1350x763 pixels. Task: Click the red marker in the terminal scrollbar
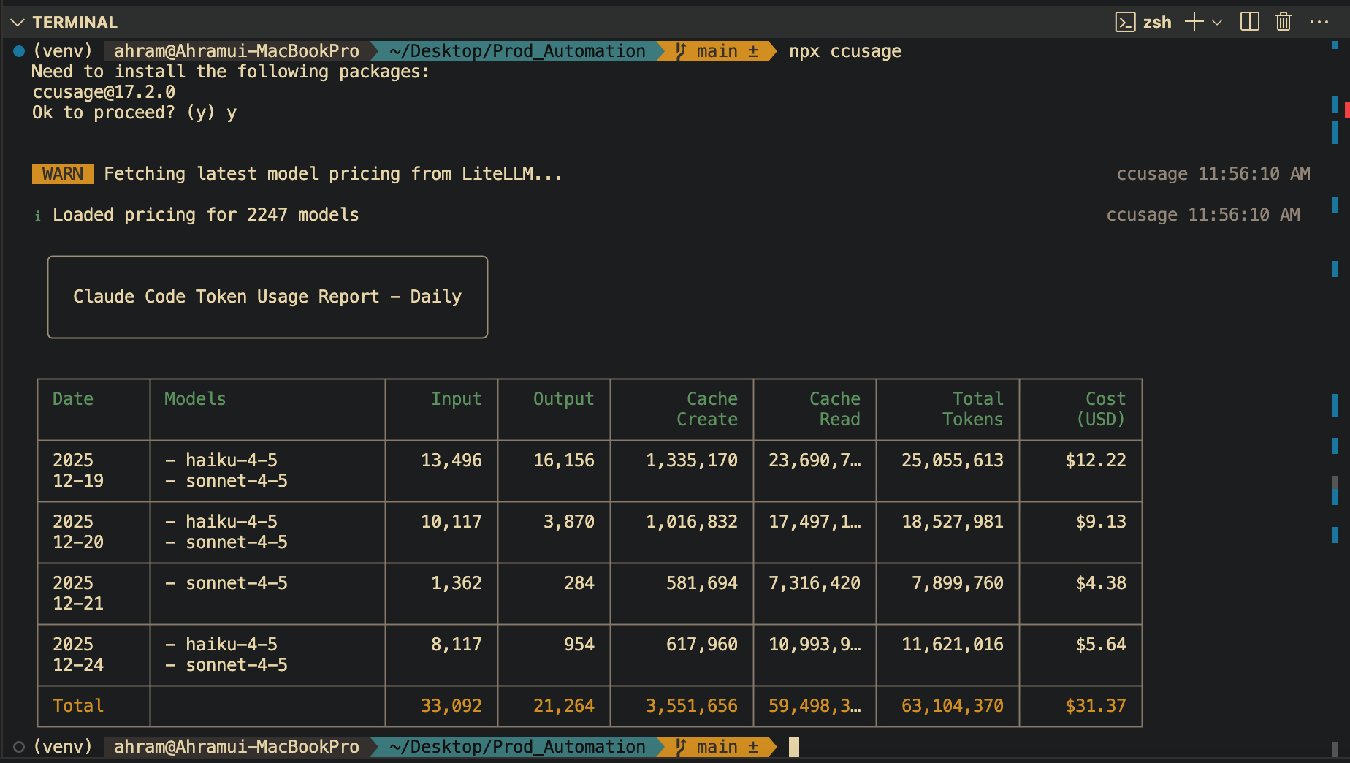pyautogui.click(x=1347, y=110)
